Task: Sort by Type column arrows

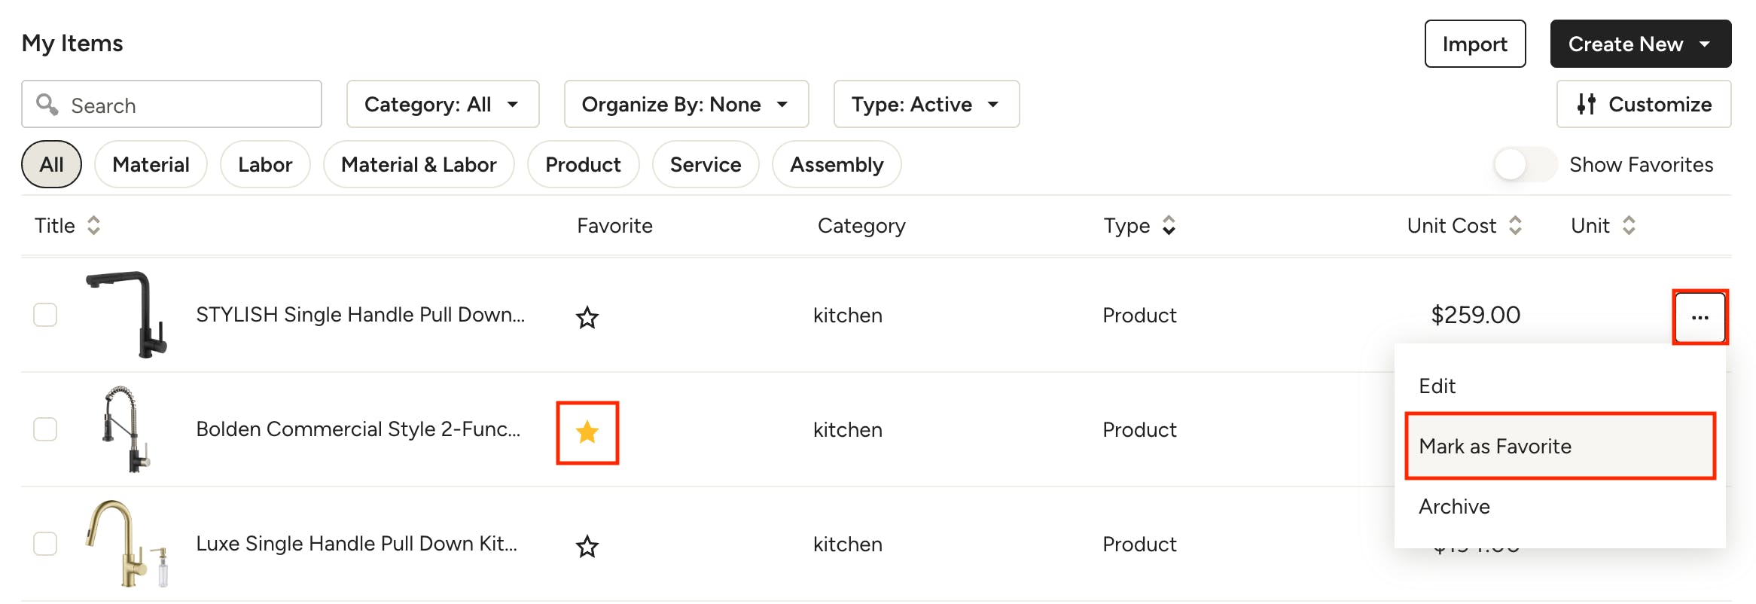Action: tap(1169, 225)
